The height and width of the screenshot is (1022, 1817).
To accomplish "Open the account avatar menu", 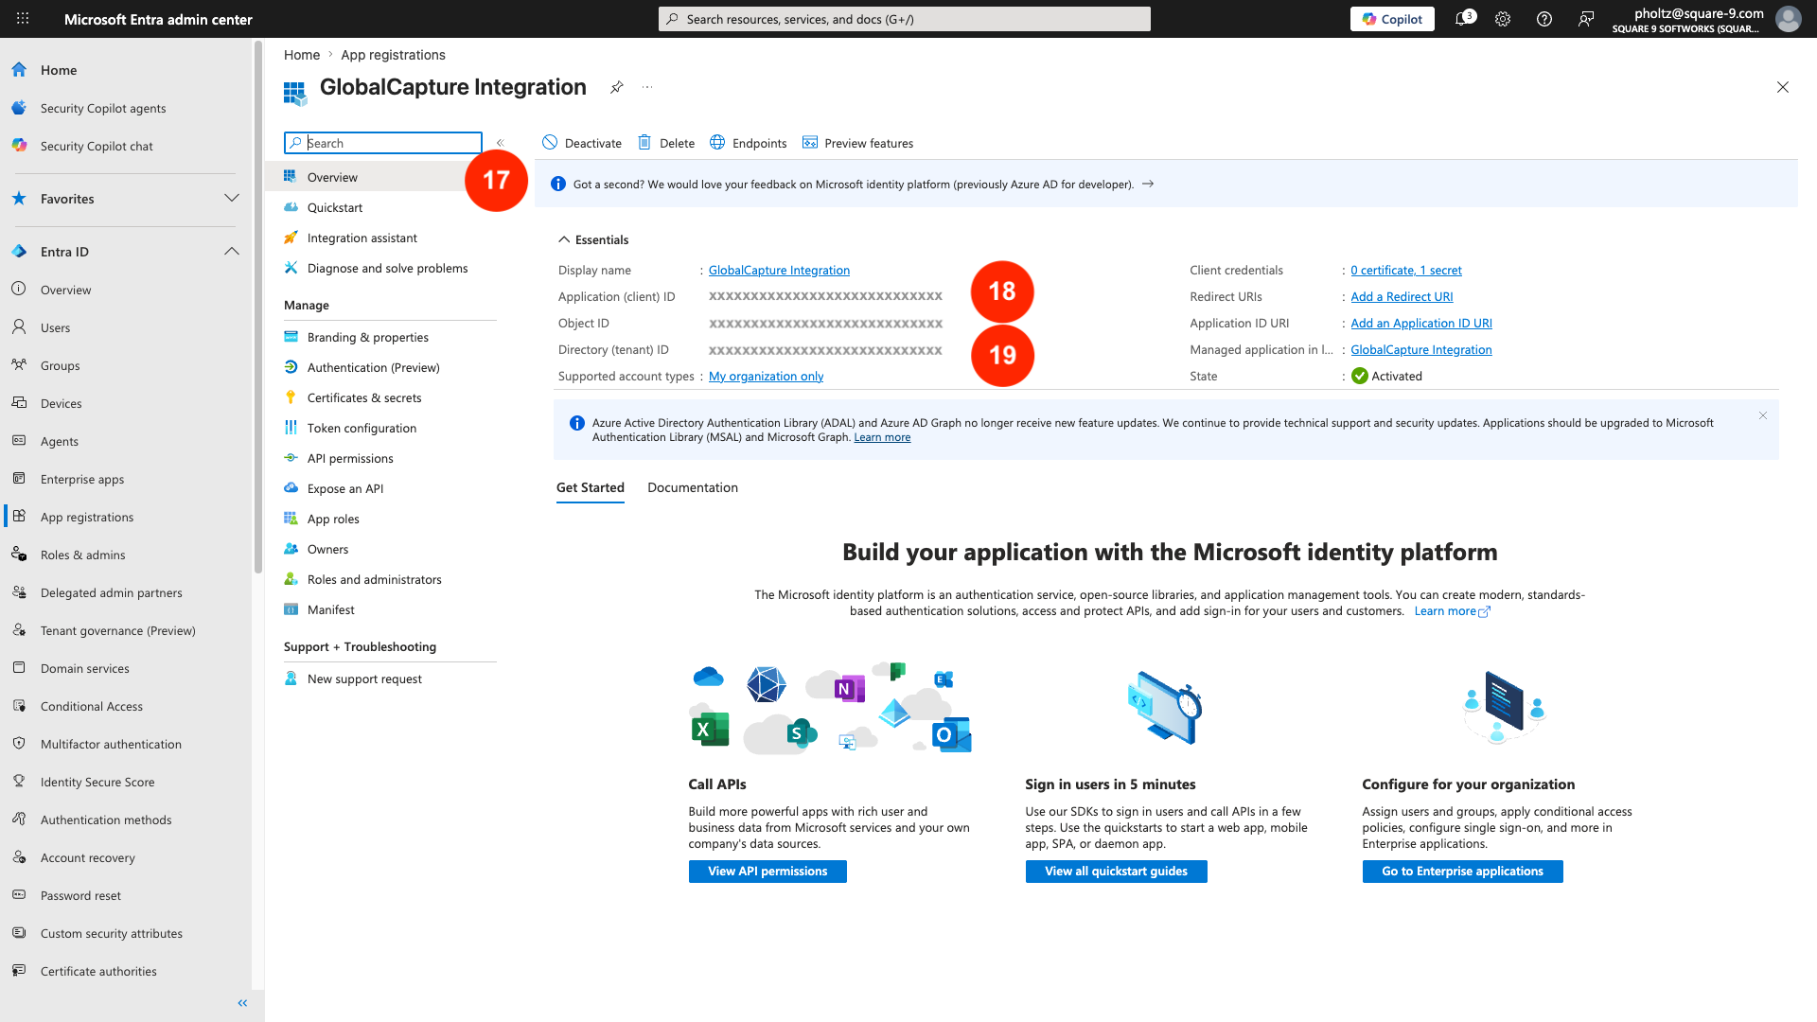I will 1789,19.
